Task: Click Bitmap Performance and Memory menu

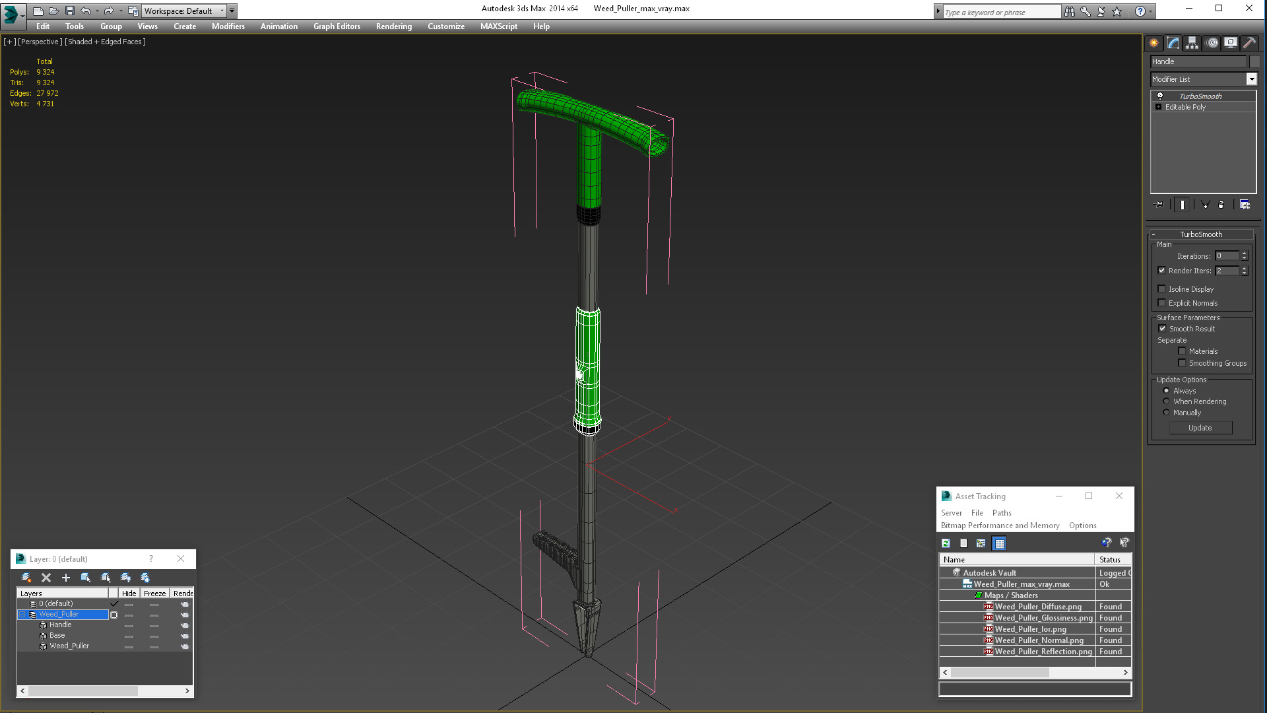Action: 1000,526
